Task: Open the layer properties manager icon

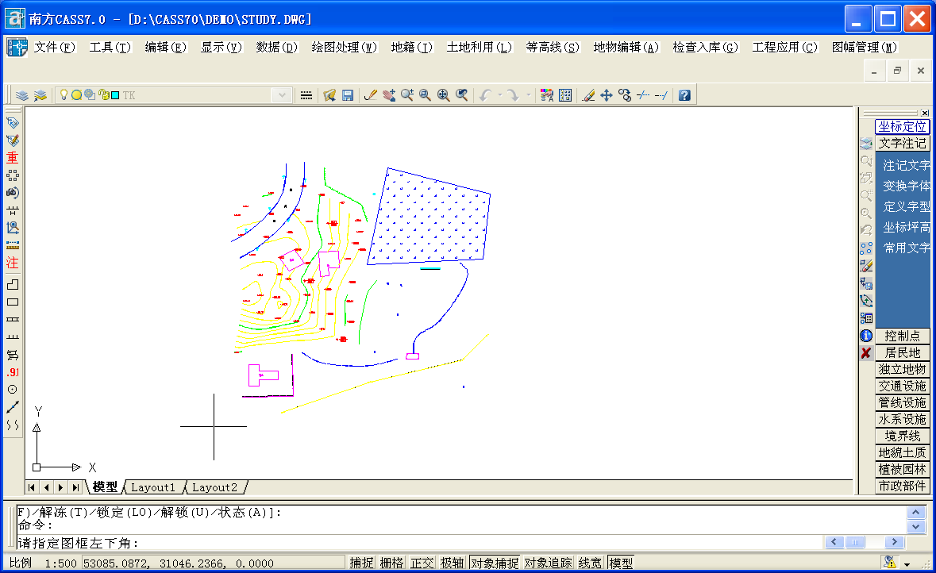Action: (x=22, y=95)
